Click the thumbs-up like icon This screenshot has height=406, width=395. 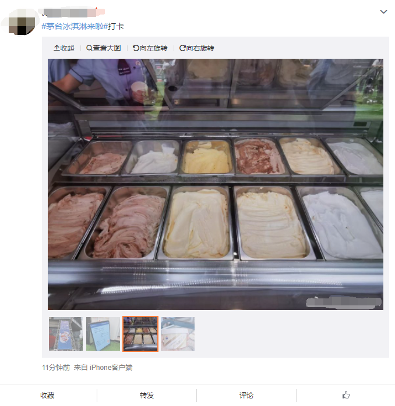pyautogui.click(x=345, y=395)
